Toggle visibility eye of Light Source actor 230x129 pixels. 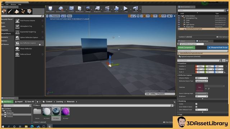click(x=179, y=25)
